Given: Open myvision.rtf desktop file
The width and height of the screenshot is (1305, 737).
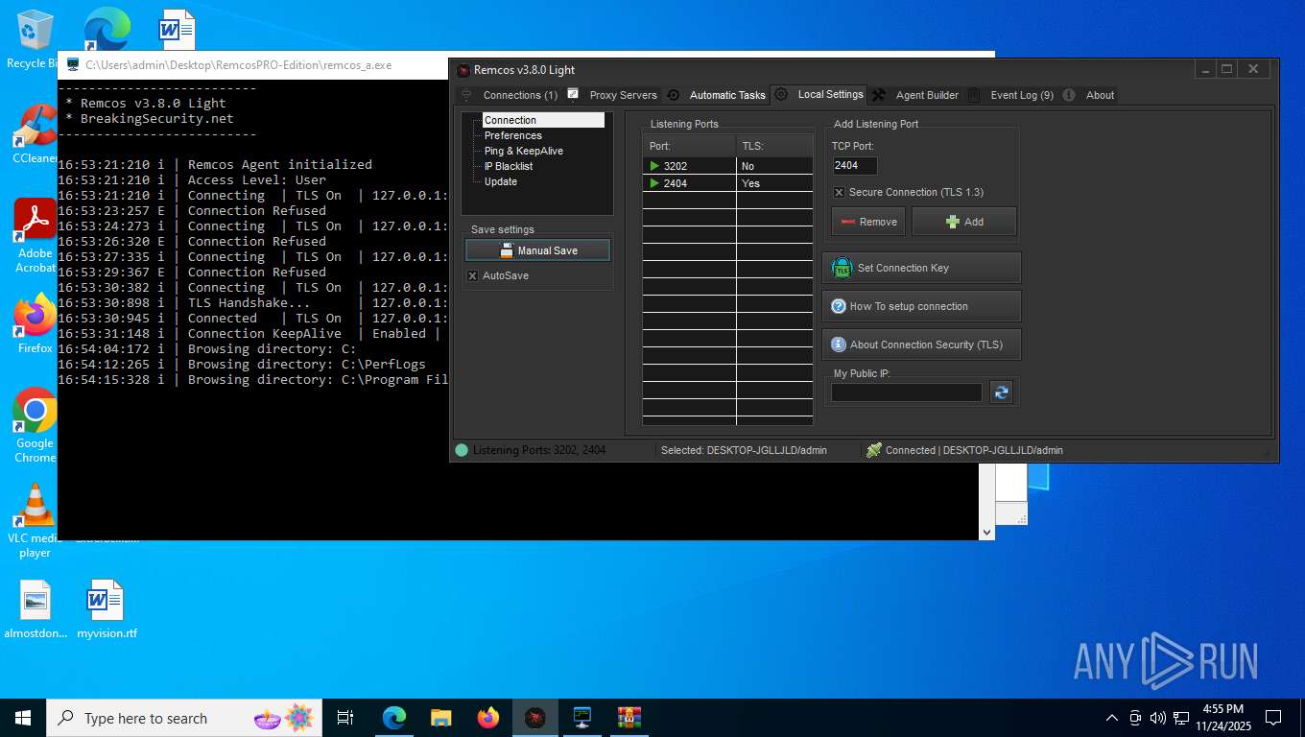Looking at the screenshot, I should click(x=107, y=609).
